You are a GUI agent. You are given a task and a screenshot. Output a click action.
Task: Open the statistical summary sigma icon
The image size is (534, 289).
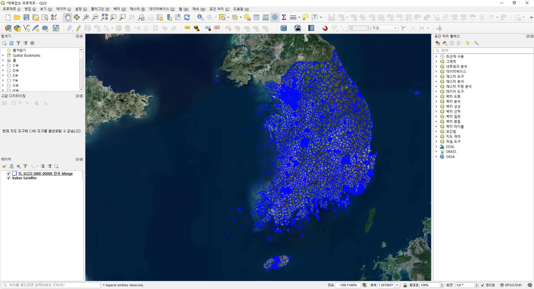click(284, 17)
